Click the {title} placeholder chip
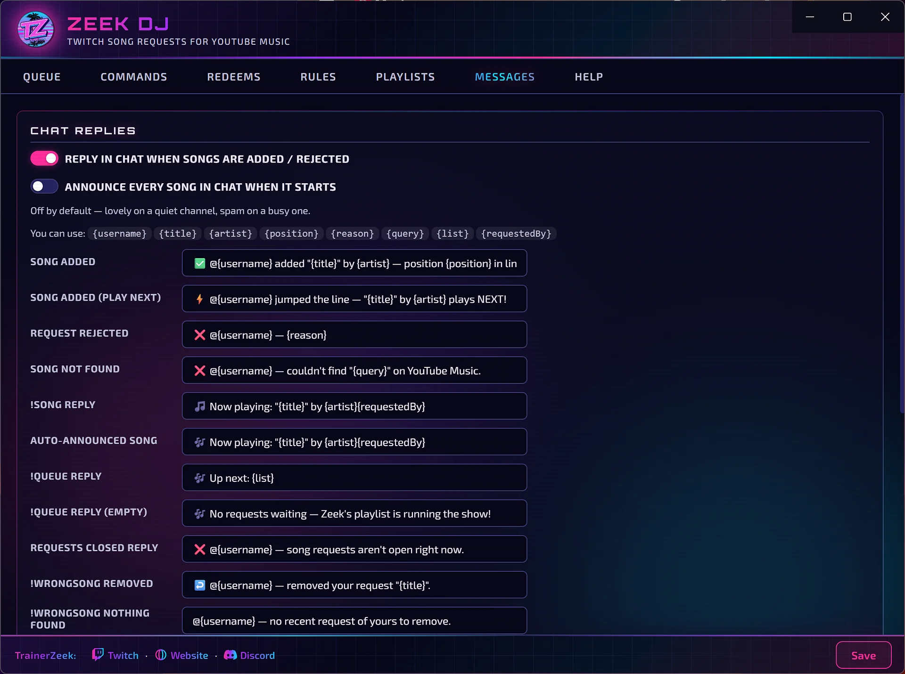Image resolution: width=905 pixels, height=674 pixels. pyautogui.click(x=178, y=234)
